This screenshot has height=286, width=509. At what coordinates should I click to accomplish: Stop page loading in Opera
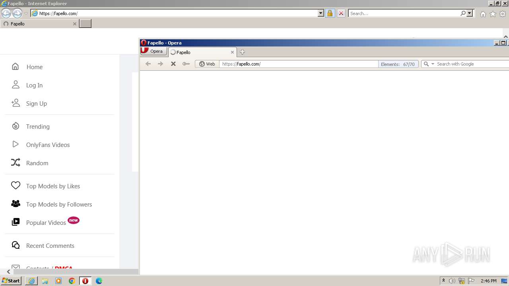pyautogui.click(x=173, y=64)
